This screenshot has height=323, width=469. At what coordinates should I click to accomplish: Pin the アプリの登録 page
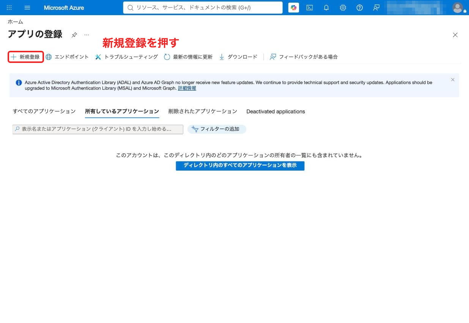[74, 35]
